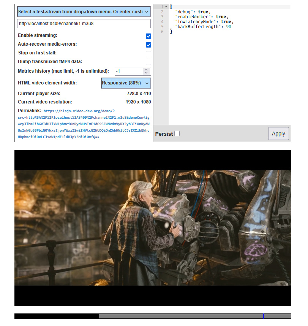
Task: Click the video player frame
Action: pyautogui.click(x=153, y=227)
